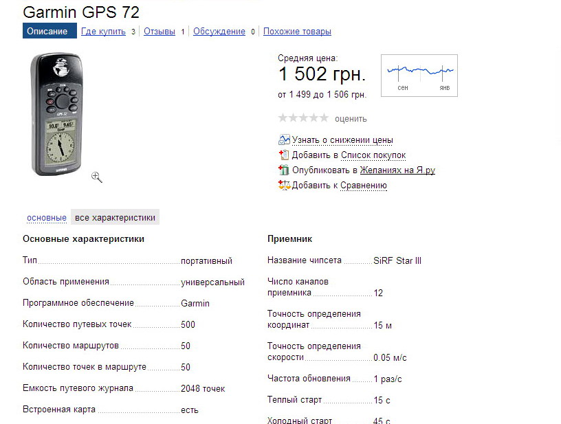The width and height of the screenshot is (561, 424).
Task: Click the price drop notification icon
Action: [284, 140]
